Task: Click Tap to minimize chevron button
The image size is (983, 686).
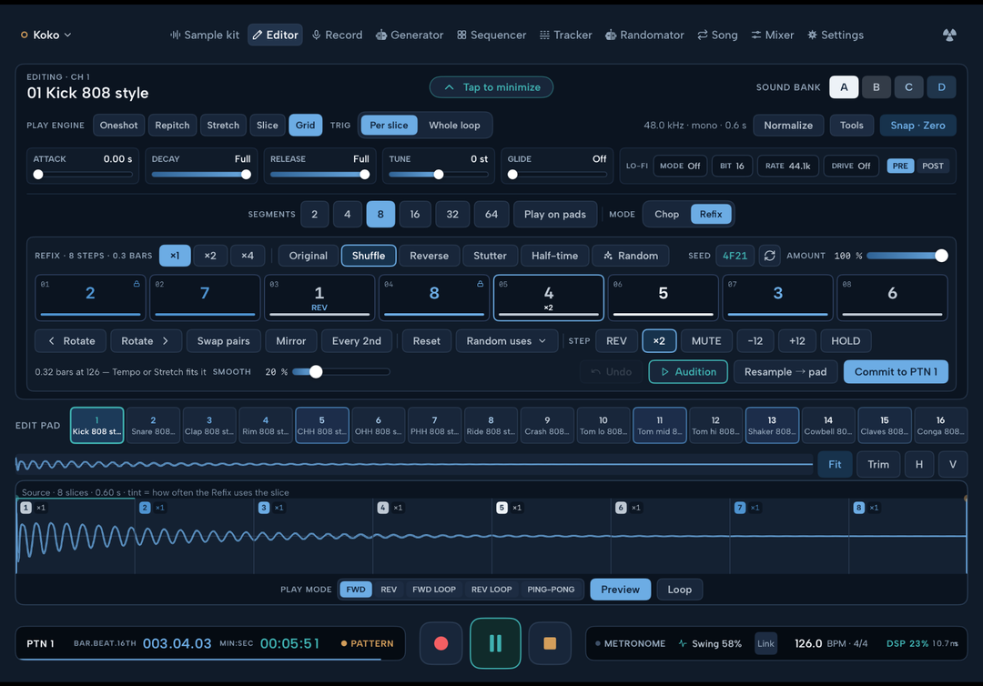Action: coord(491,87)
